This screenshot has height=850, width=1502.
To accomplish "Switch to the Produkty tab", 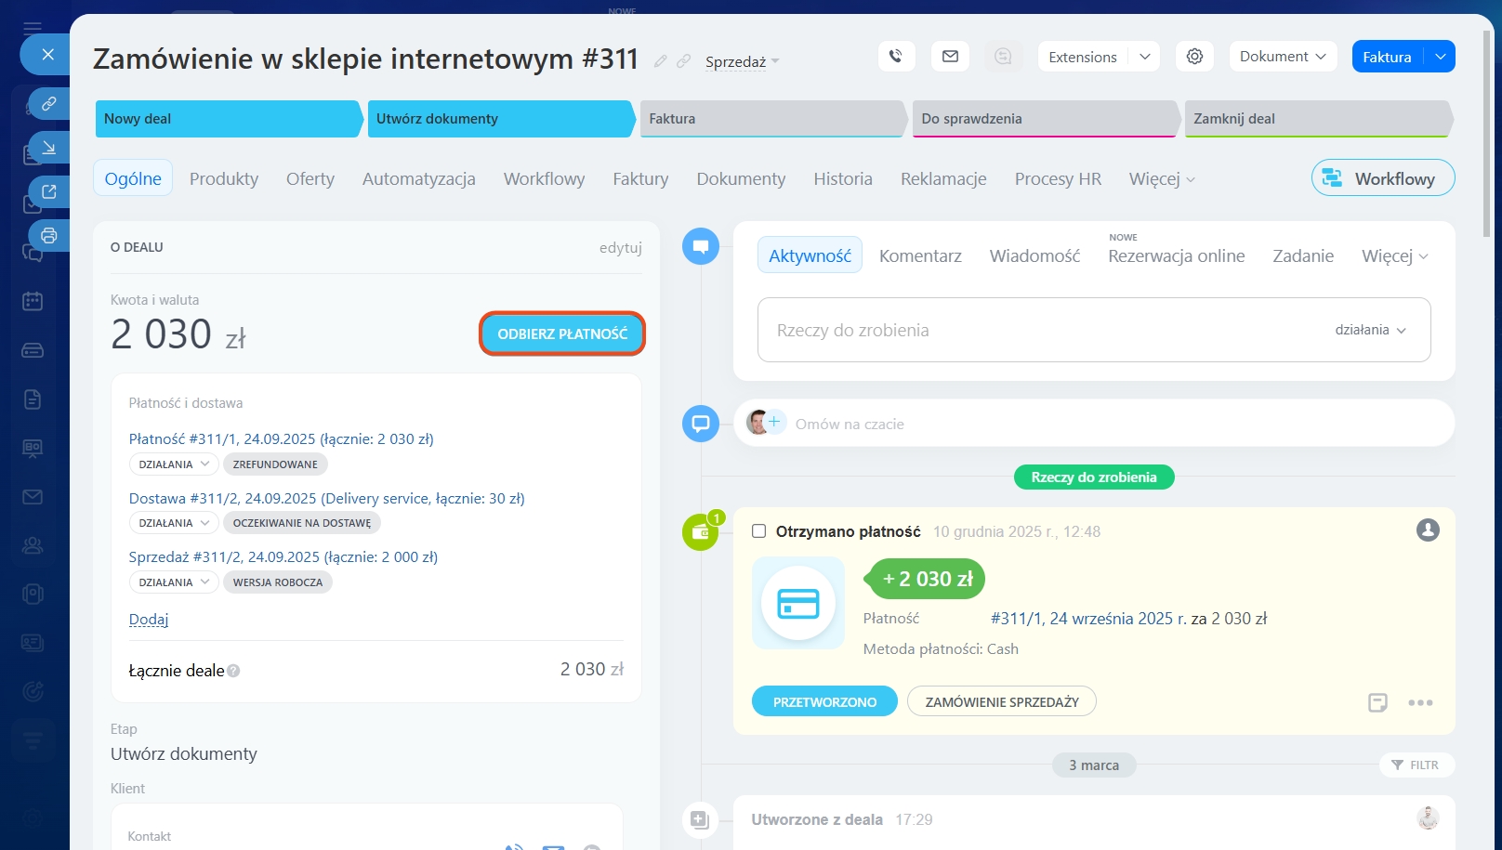I will click(x=224, y=179).
